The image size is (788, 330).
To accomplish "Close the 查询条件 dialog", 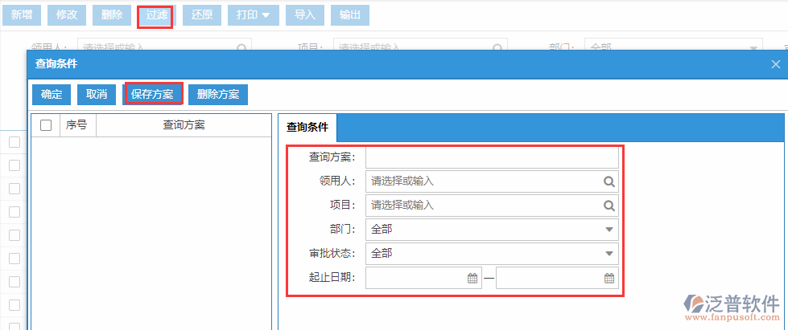I will pos(775,63).
